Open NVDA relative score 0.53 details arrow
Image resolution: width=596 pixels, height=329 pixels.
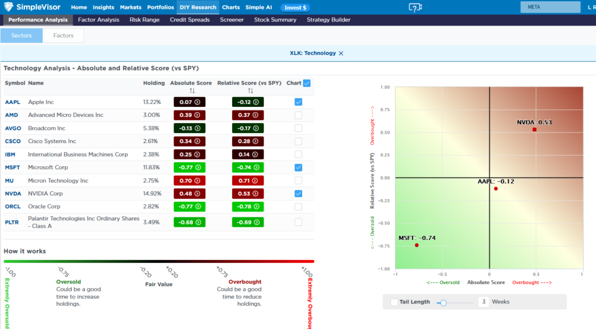[x=255, y=194]
